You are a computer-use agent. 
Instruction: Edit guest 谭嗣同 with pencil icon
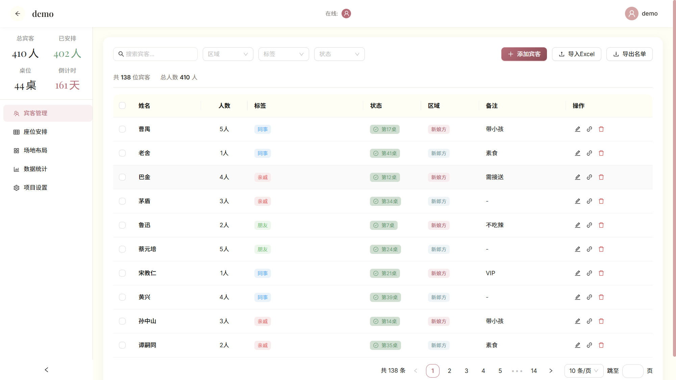[577, 345]
